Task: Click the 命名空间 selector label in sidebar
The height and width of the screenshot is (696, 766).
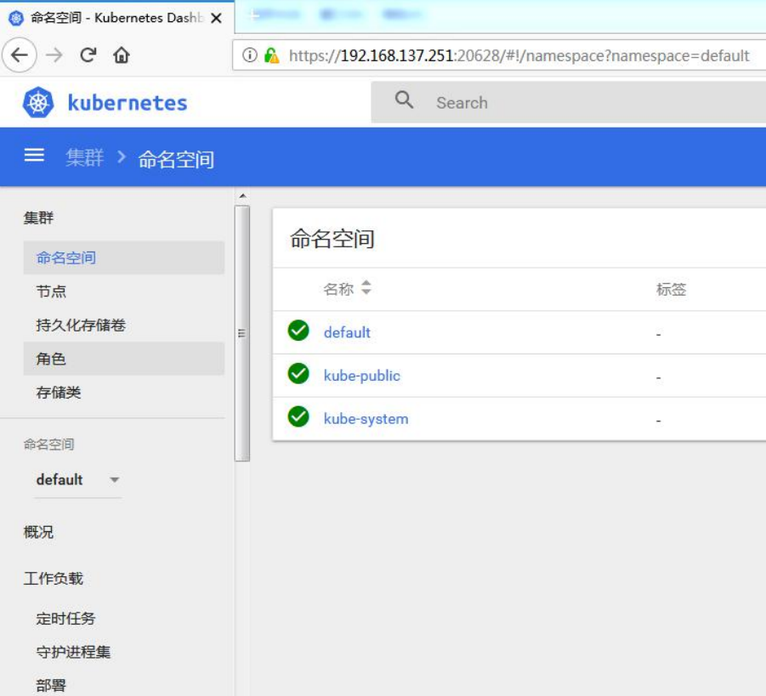Action: point(48,444)
